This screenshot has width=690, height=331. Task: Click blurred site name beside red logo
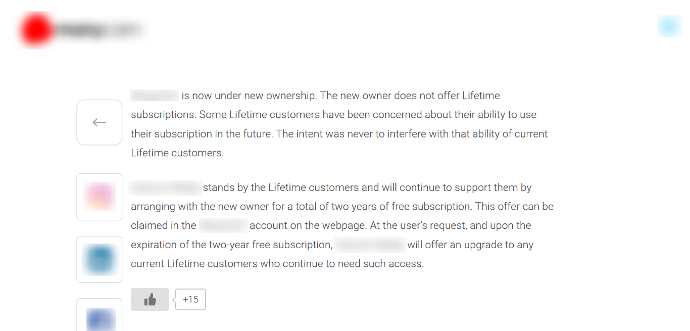pos(98,30)
